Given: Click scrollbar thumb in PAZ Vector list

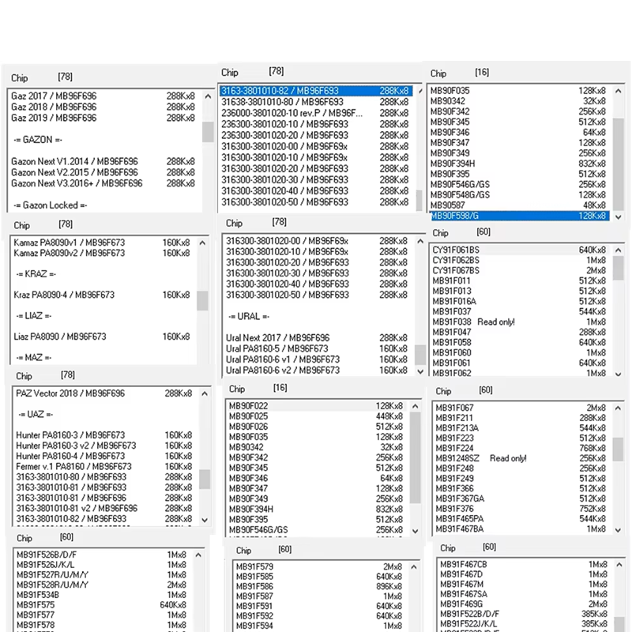Looking at the screenshot, I should coord(205,480).
